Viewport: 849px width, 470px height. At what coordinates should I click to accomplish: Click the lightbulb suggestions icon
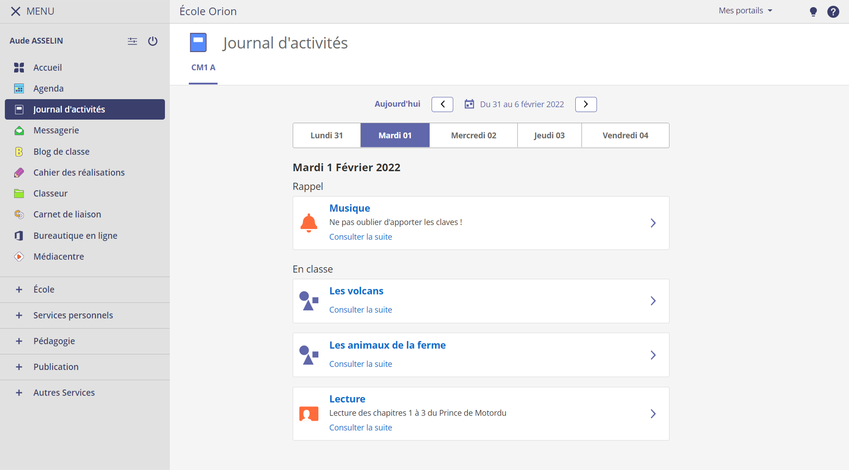pos(813,11)
